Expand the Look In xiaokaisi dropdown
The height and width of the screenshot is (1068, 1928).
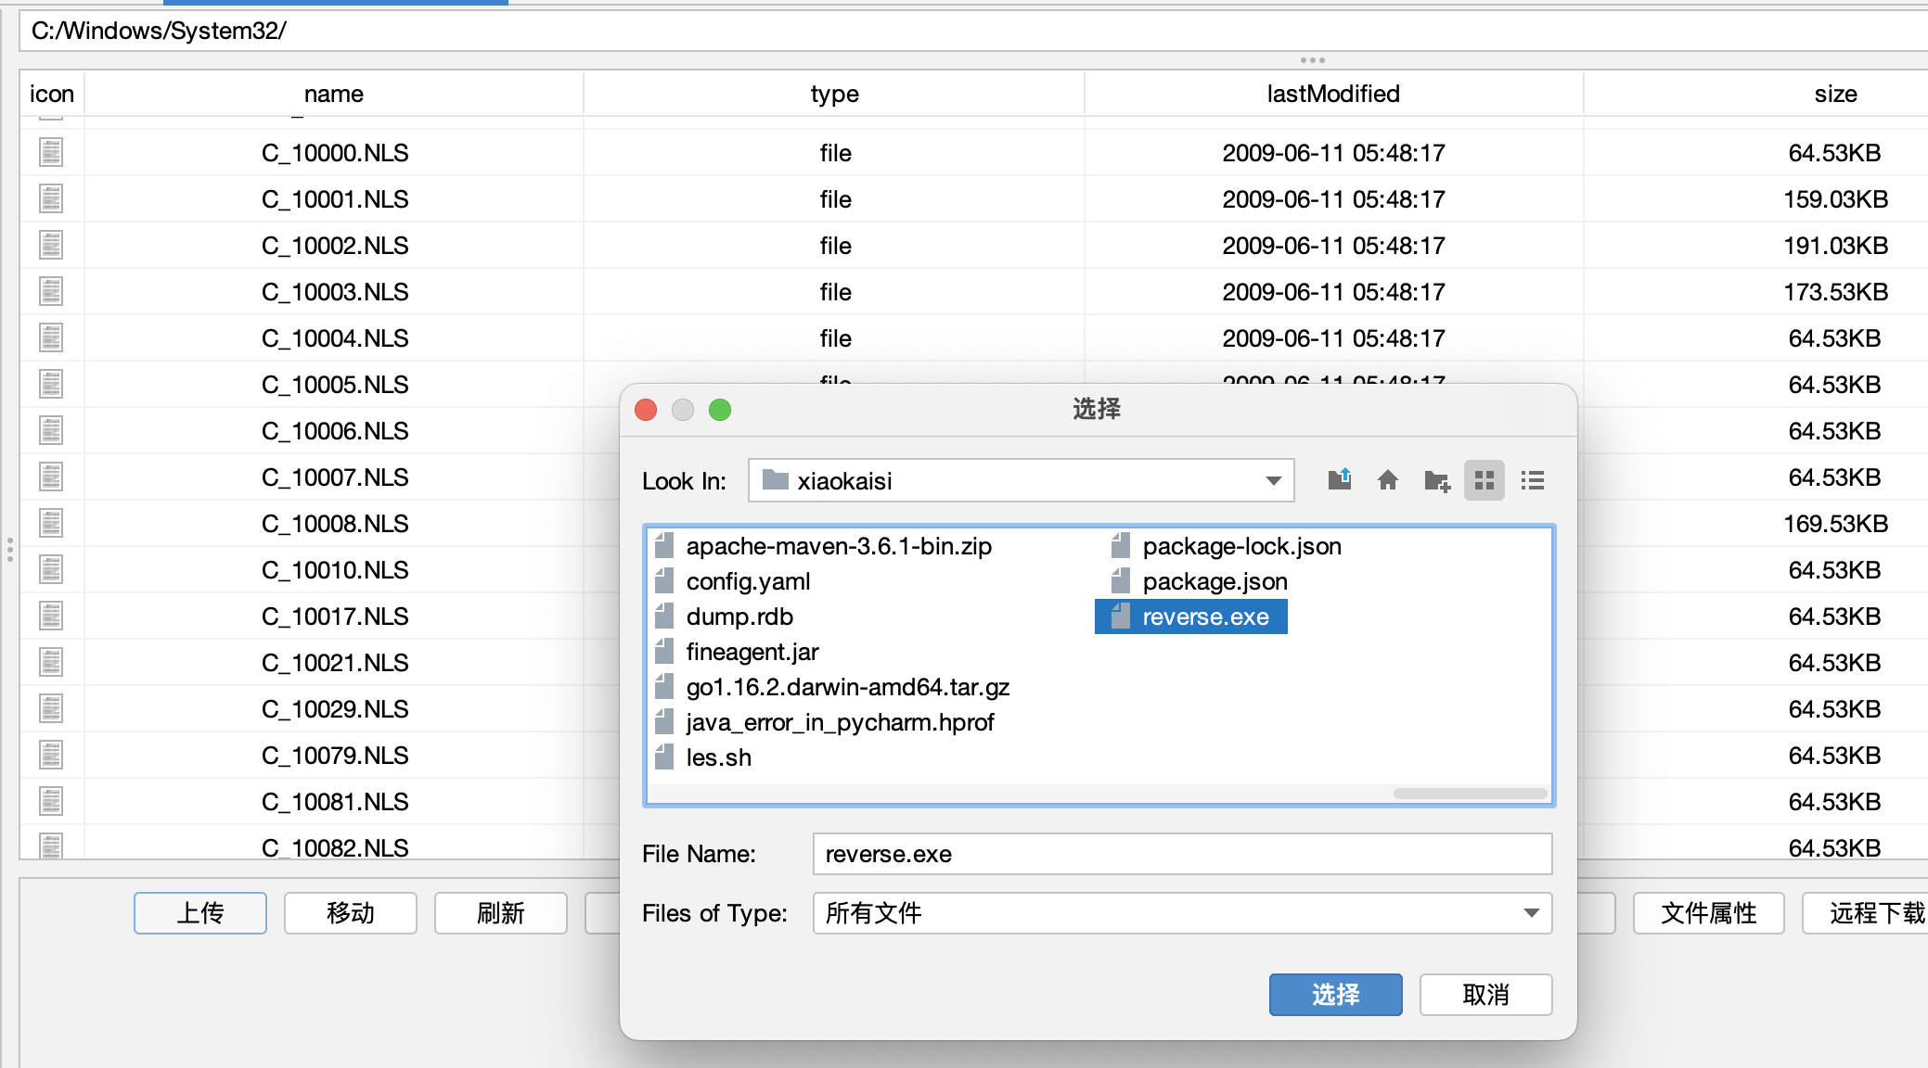click(1273, 480)
